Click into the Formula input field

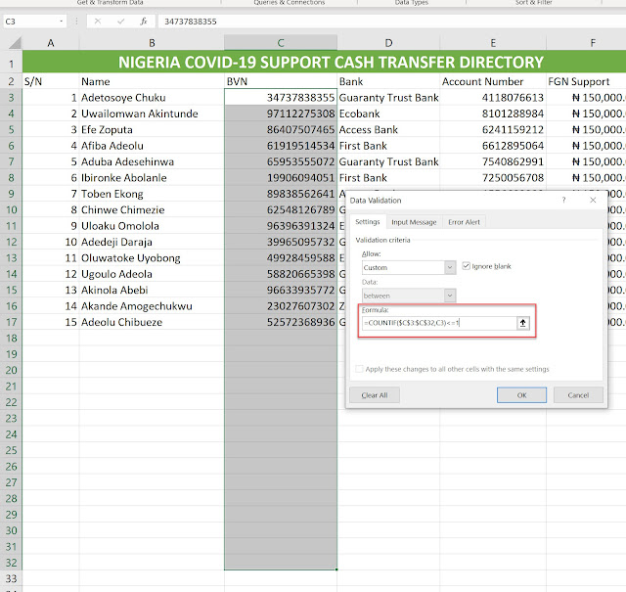tap(439, 323)
